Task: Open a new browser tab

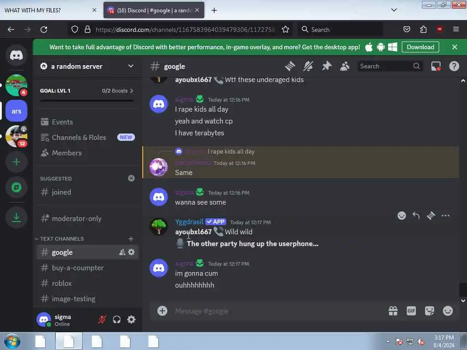Action: (x=214, y=10)
